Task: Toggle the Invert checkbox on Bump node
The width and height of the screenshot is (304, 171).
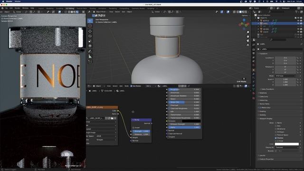Action: tap(133, 128)
